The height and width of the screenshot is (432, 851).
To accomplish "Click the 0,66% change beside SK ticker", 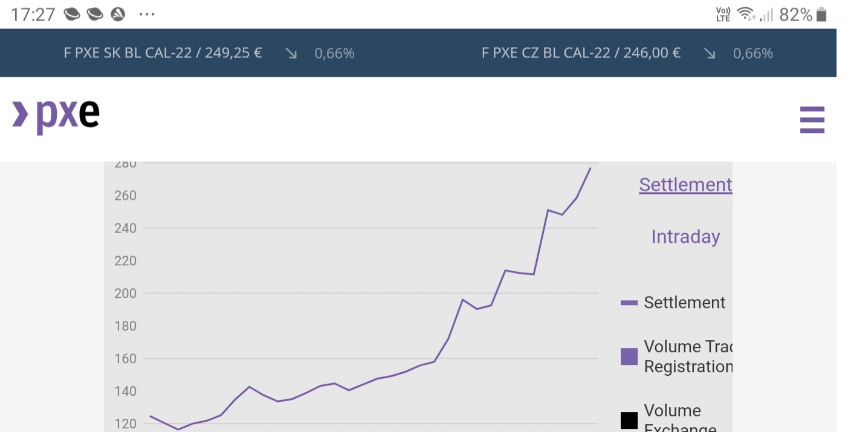I will coord(334,54).
